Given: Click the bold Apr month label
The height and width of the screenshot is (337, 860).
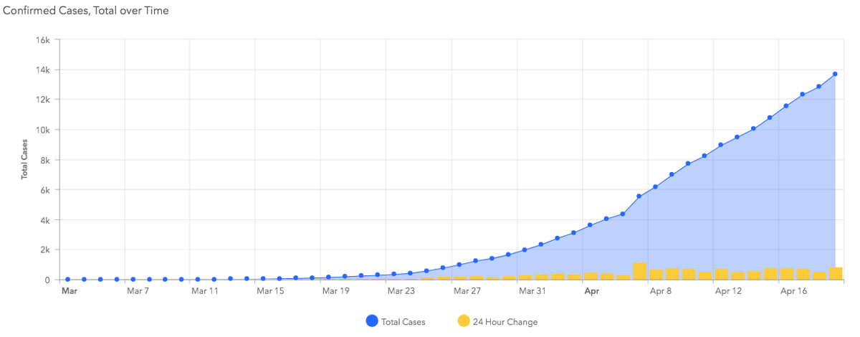Looking at the screenshot, I should [x=591, y=291].
